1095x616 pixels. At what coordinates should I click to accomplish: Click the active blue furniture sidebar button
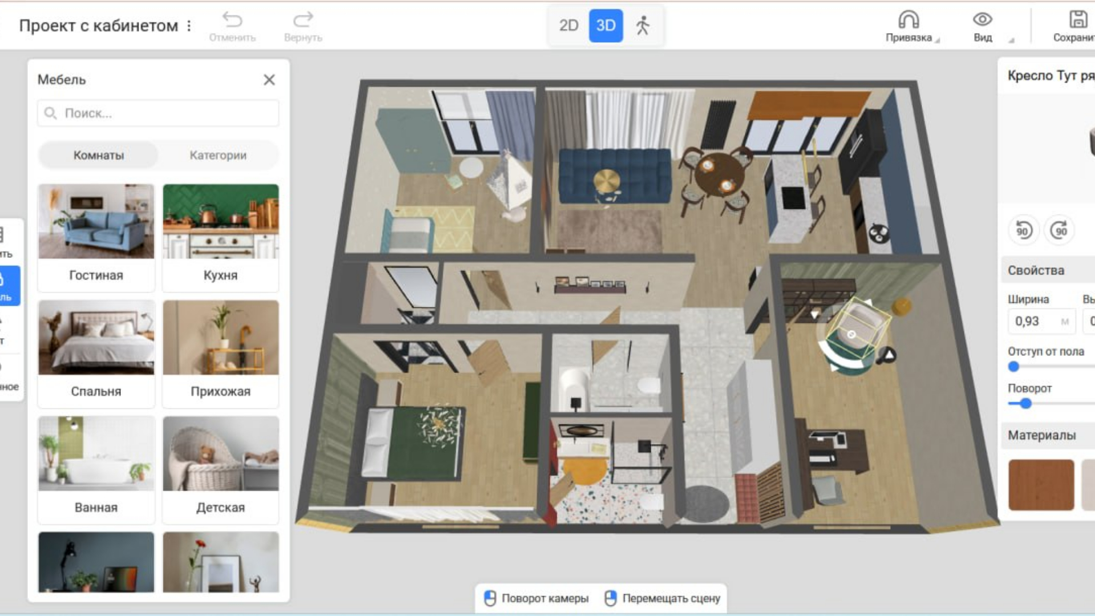[x=9, y=286]
